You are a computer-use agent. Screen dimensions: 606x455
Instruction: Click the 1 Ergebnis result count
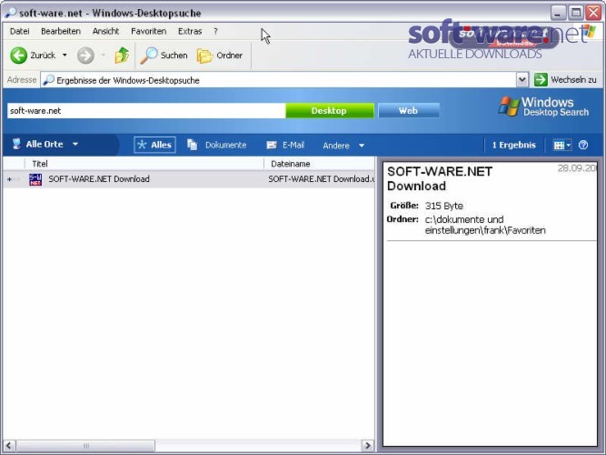(x=513, y=146)
